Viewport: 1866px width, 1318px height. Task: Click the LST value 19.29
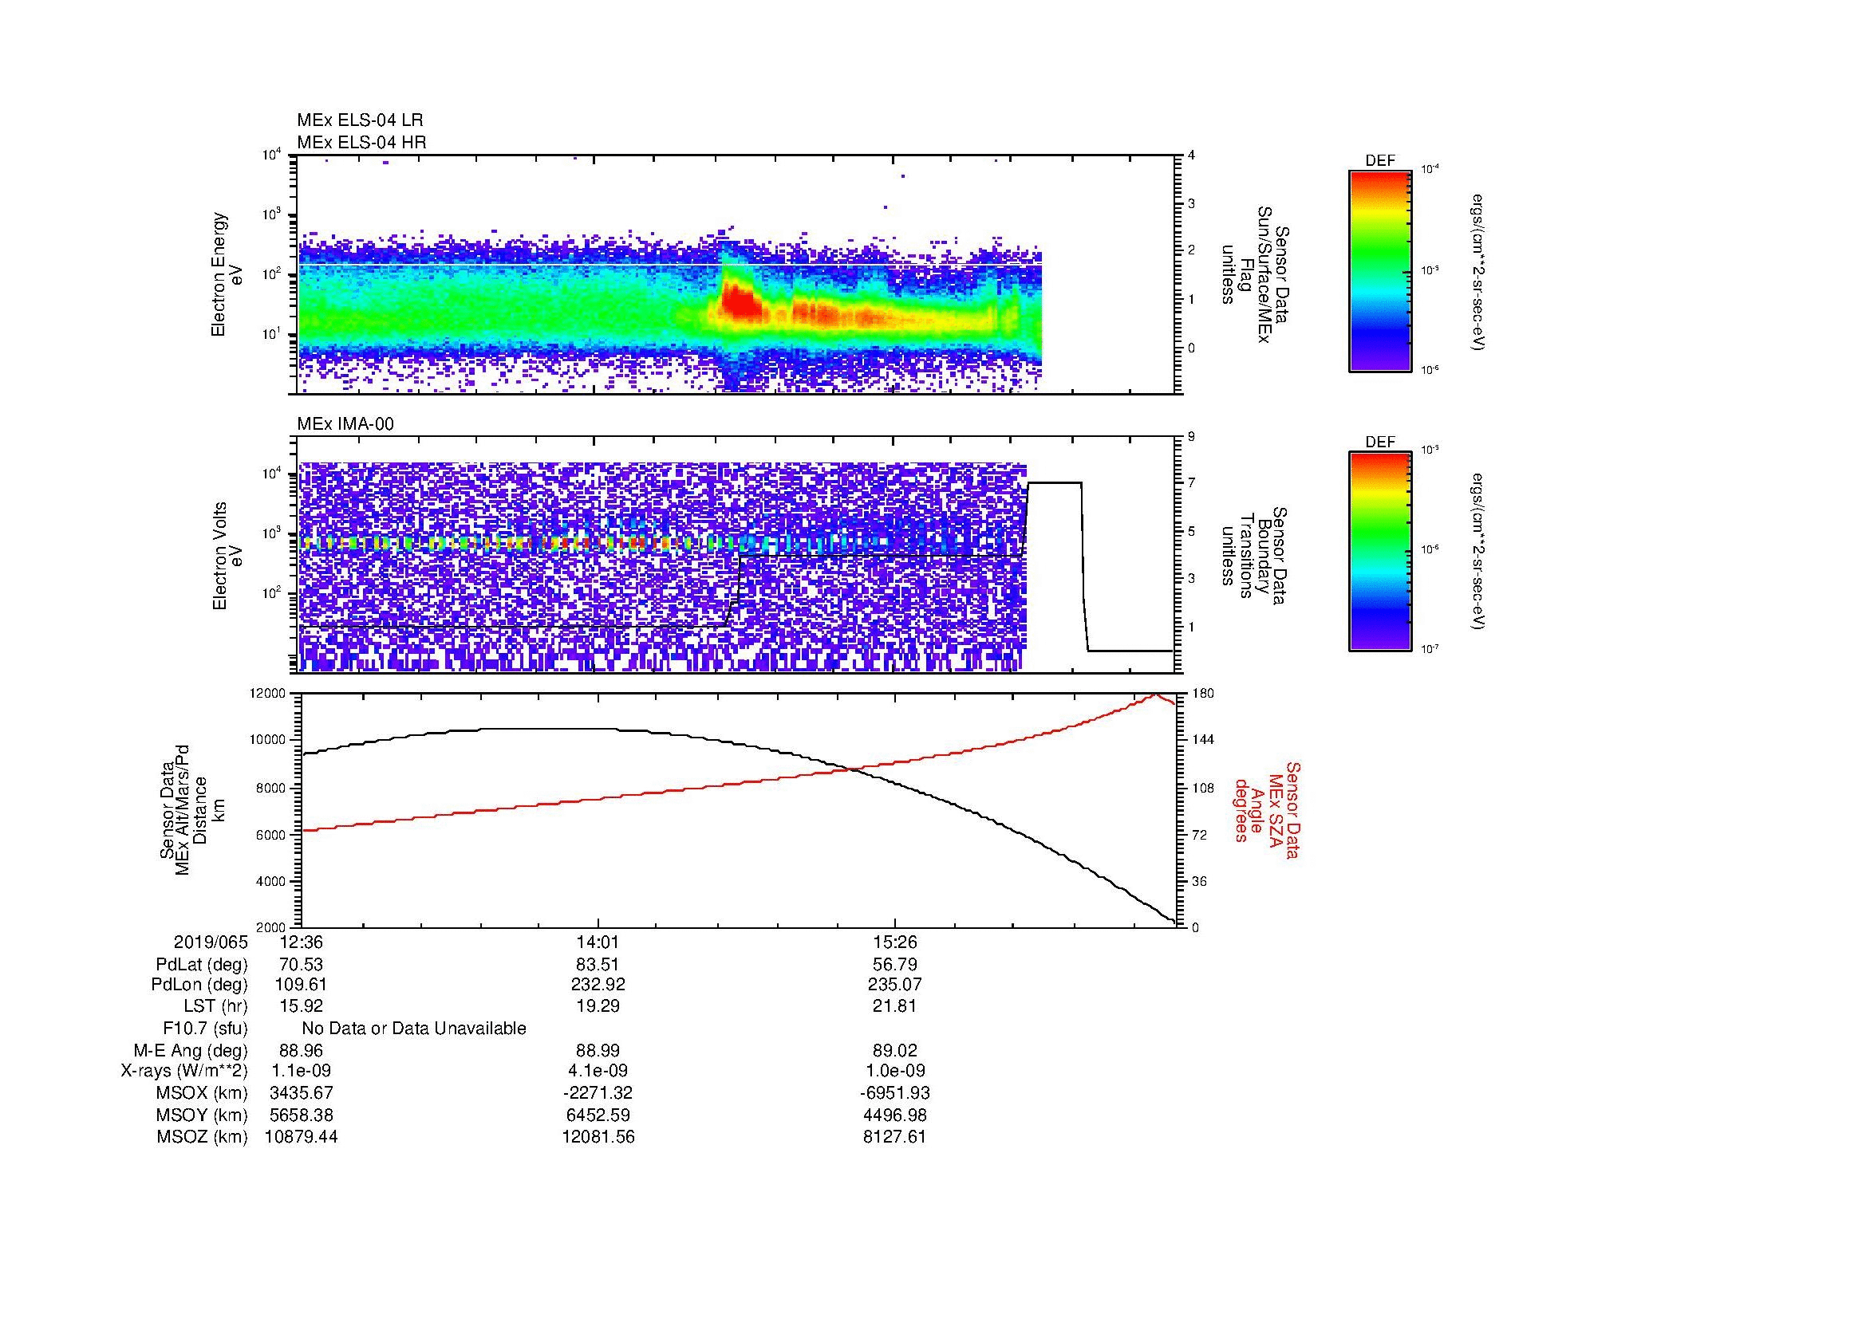click(x=598, y=1006)
